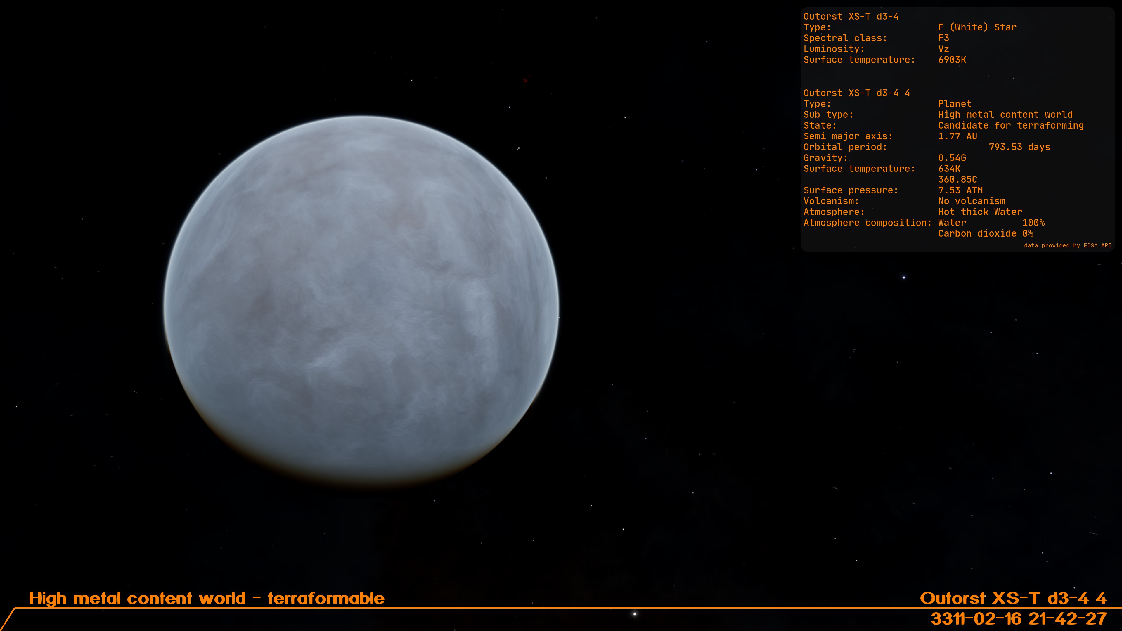Click the 'data provided by EDSM API' credit
The width and height of the screenshot is (1122, 631).
[1067, 246]
